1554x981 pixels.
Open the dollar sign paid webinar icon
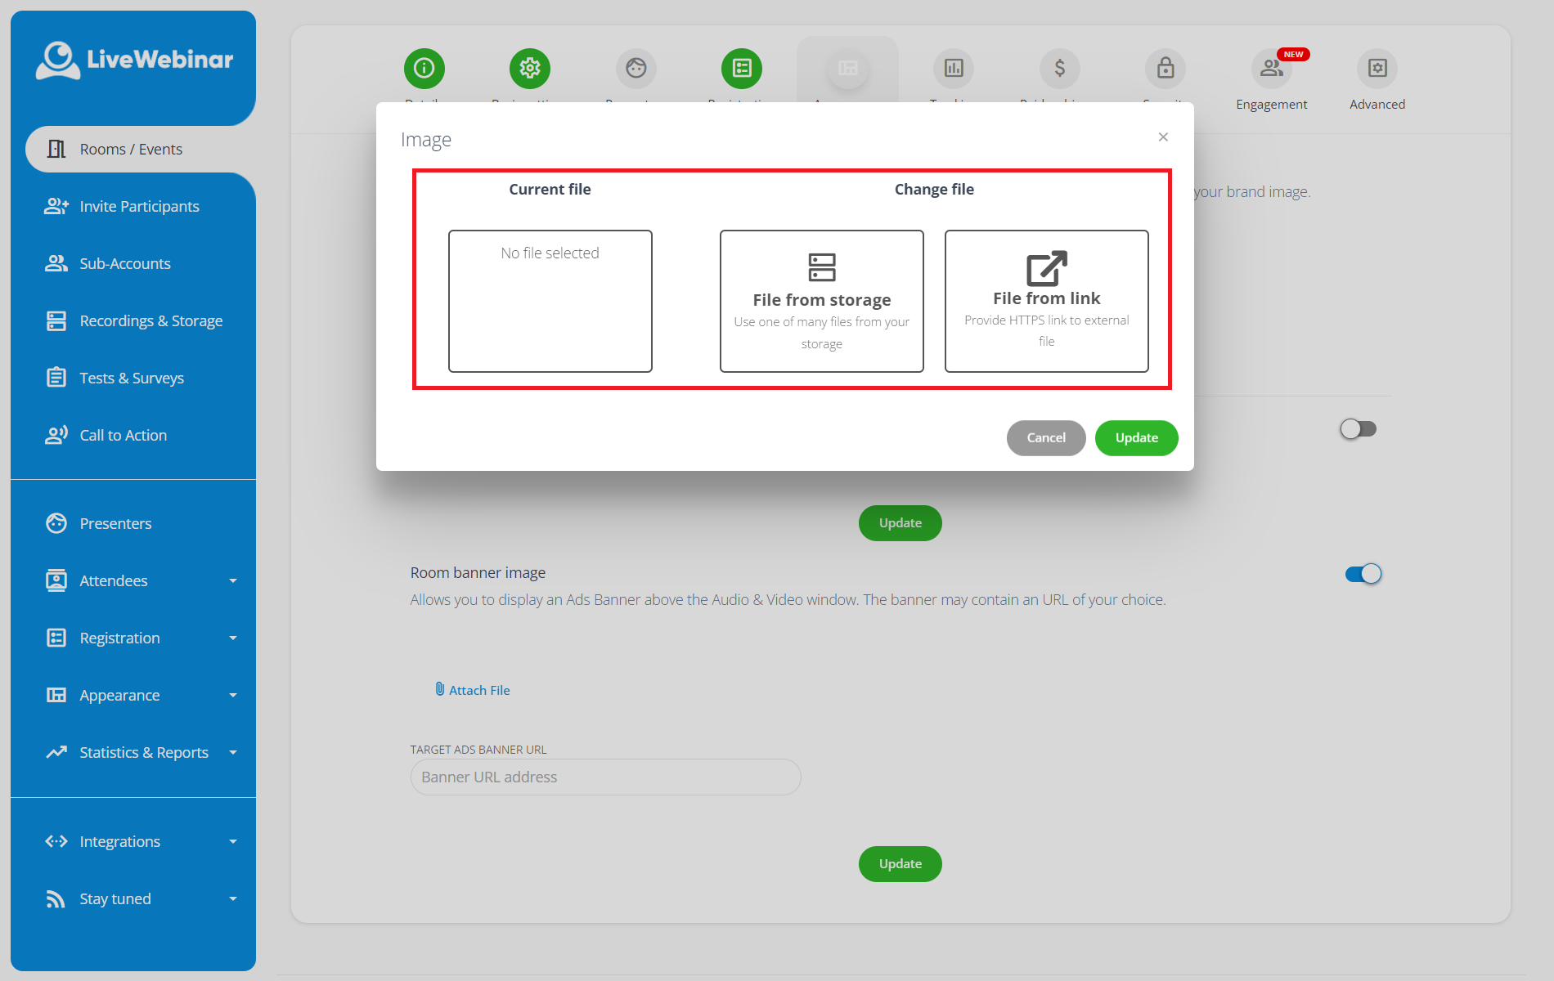(x=1059, y=68)
